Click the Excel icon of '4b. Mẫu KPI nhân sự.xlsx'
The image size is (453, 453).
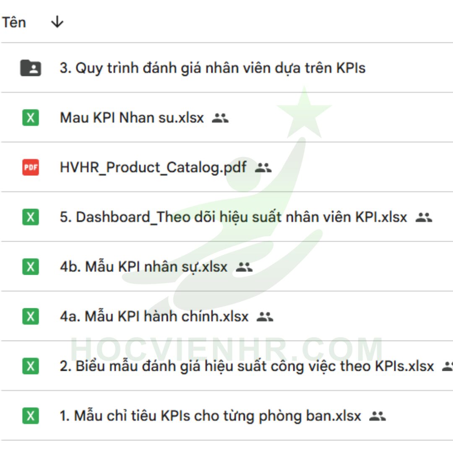click(x=31, y=267)
